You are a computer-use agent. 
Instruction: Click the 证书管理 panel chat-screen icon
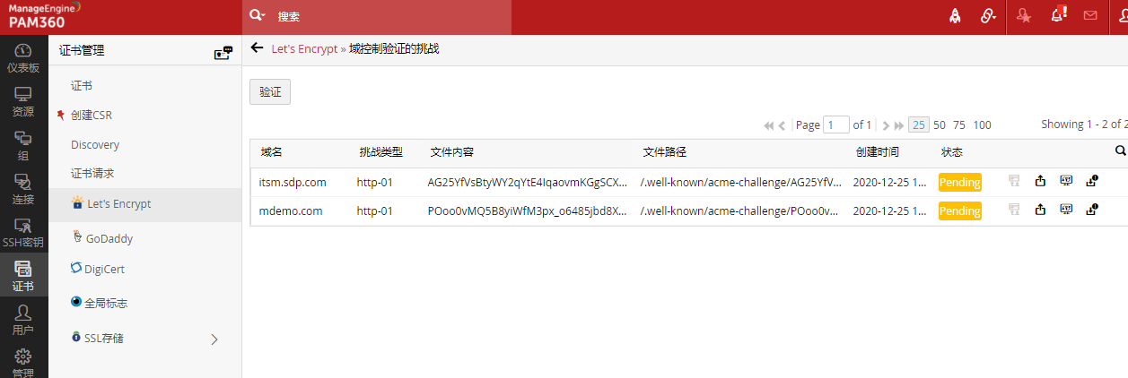223,53
